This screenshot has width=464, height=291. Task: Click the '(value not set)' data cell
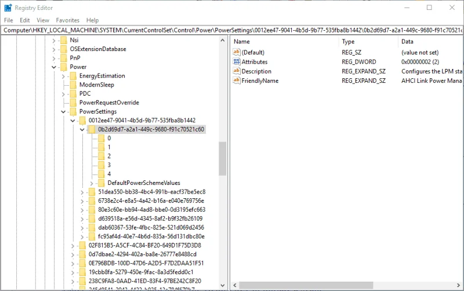click(x=420, y=52)
